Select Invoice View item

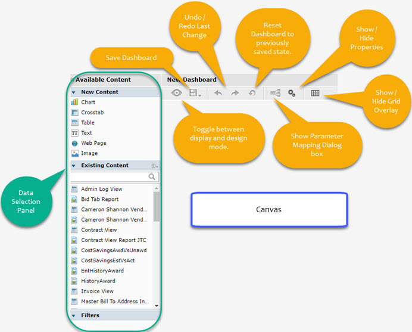point(98,291)
